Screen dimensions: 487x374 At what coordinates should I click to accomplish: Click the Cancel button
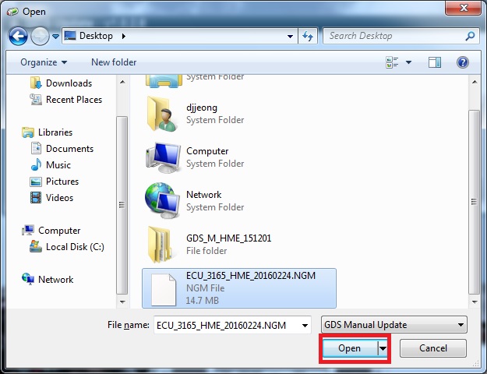pos(433,348)
